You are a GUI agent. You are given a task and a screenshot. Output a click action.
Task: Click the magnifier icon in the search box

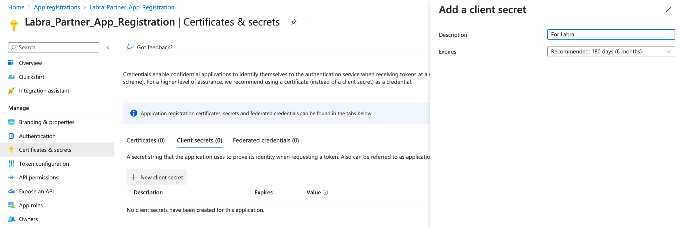[14, 47]
